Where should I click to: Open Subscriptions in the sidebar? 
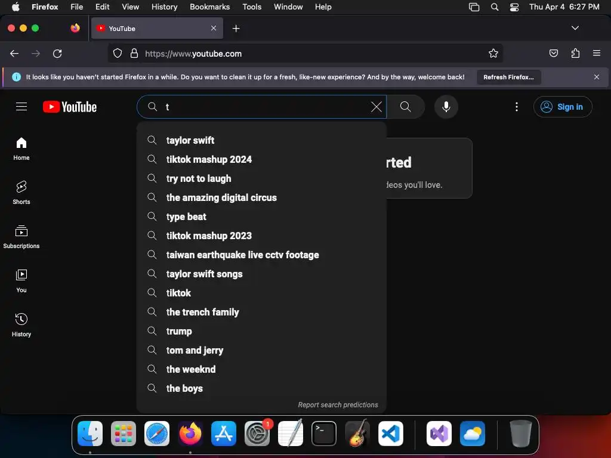(x=21, y=237)
